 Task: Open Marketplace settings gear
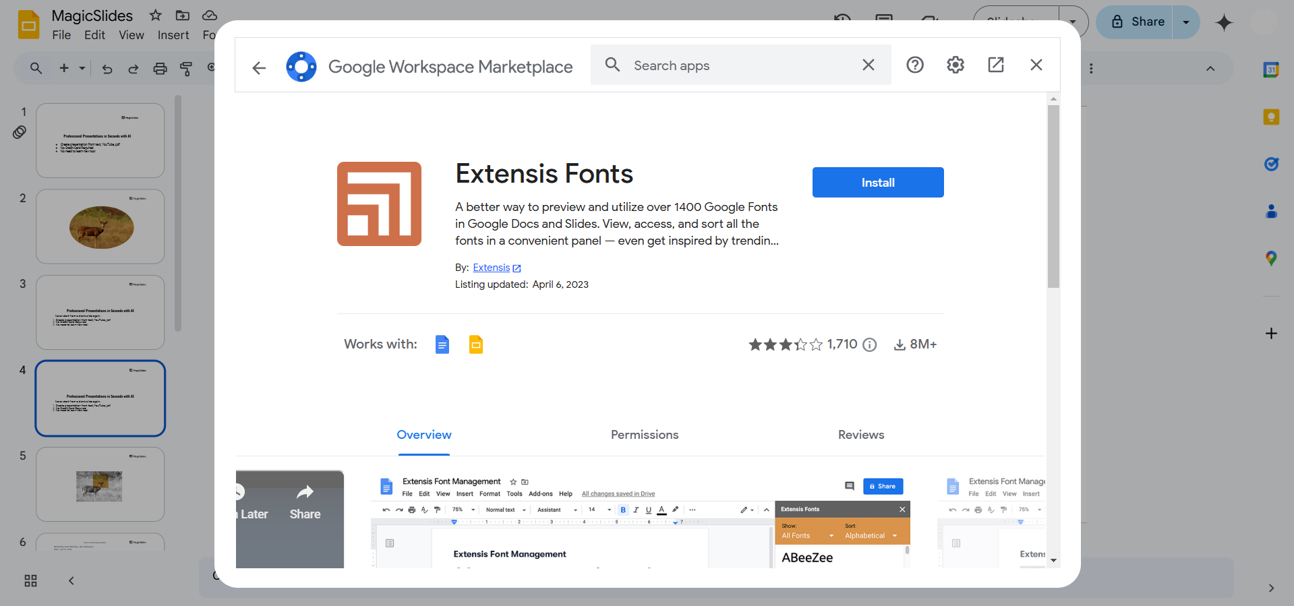(955, 65)
